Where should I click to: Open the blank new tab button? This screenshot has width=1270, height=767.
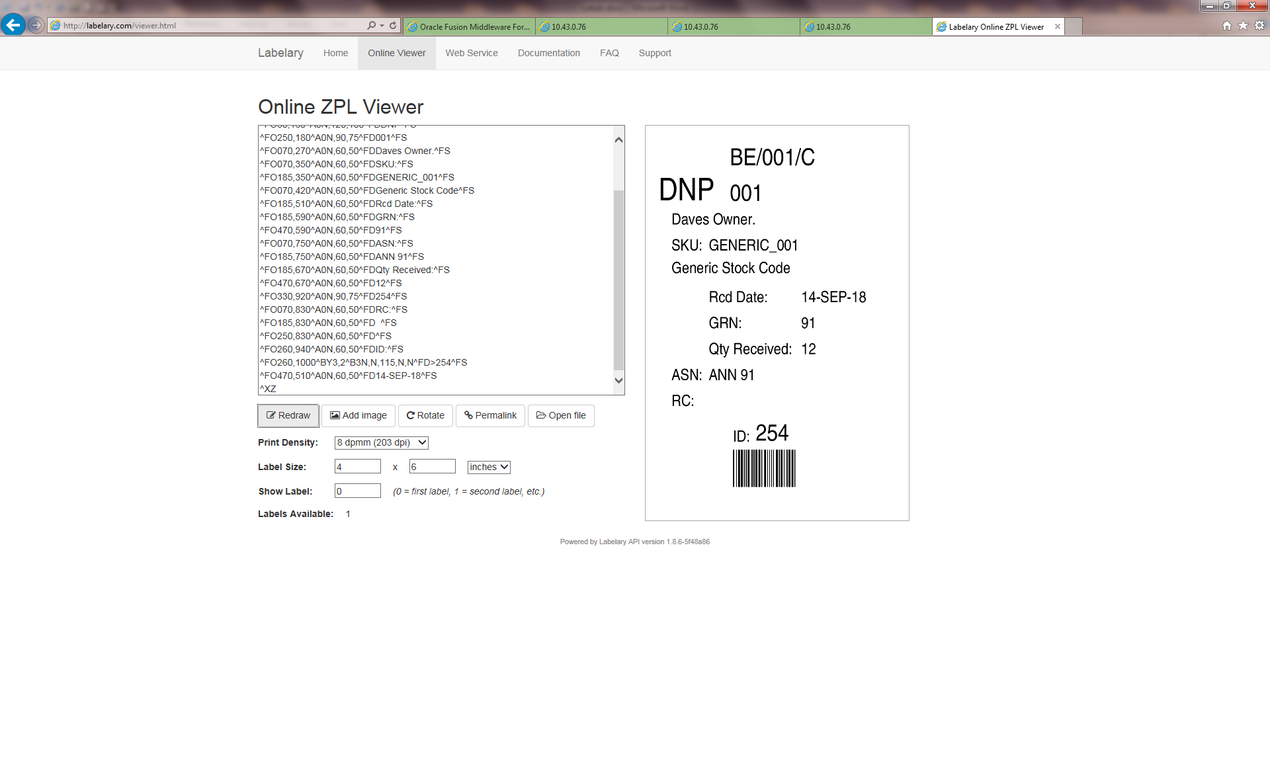[1074, 27]
